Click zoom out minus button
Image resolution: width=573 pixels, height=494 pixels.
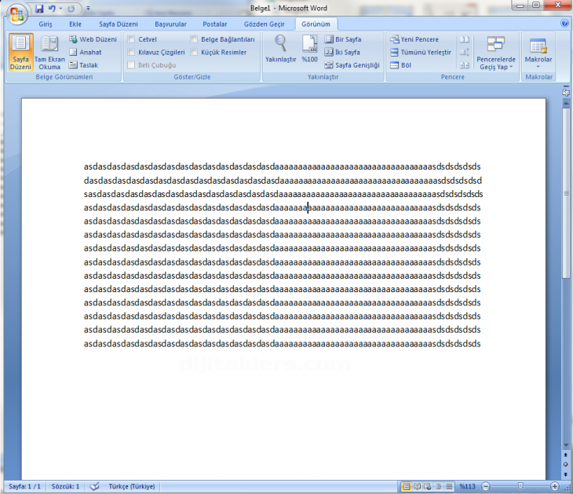point(485,486)
